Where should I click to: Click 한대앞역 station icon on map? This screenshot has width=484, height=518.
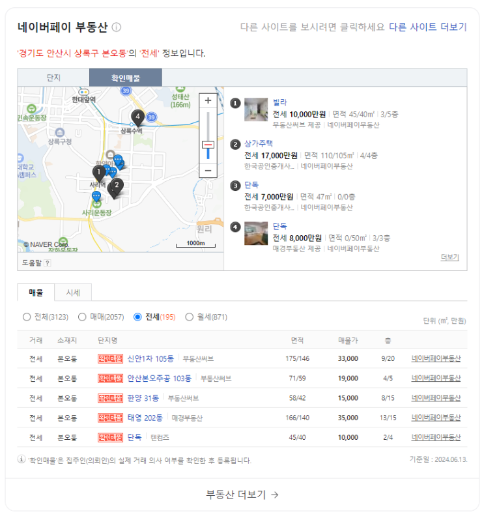point(84,92)
